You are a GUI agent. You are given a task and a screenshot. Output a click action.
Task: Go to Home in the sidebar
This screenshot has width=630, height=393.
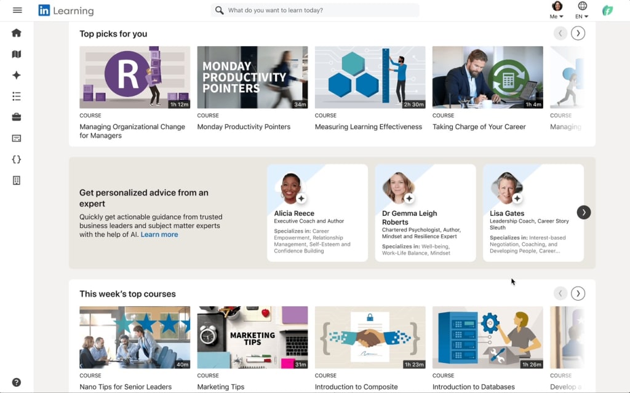(x=17, y=33)
